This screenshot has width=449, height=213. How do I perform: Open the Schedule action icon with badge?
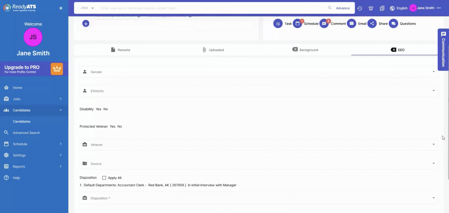pyautogui.click(x=298, y=24)
